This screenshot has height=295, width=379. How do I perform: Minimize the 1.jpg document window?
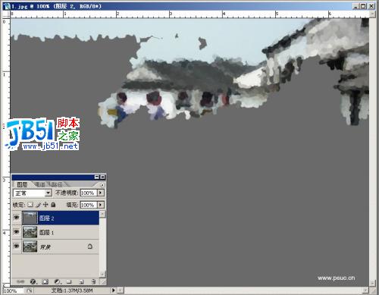click(356, 6)
